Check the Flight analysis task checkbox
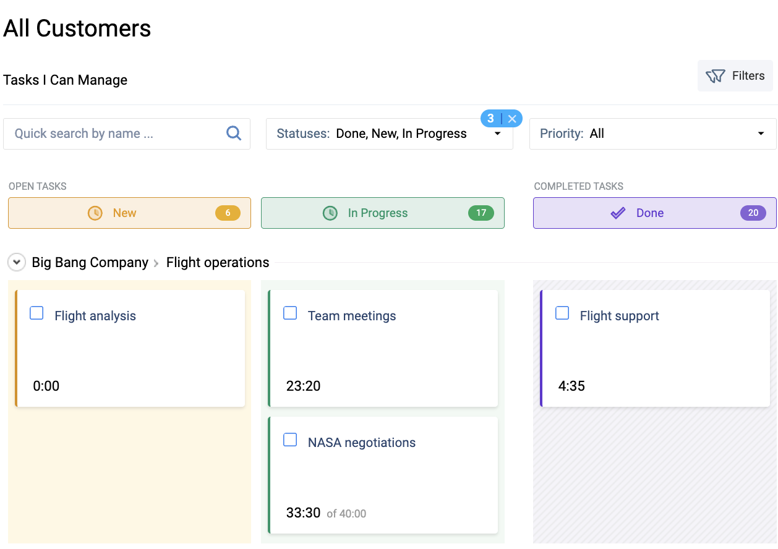This screenshot has width=778, height=549. pos(36,313)
